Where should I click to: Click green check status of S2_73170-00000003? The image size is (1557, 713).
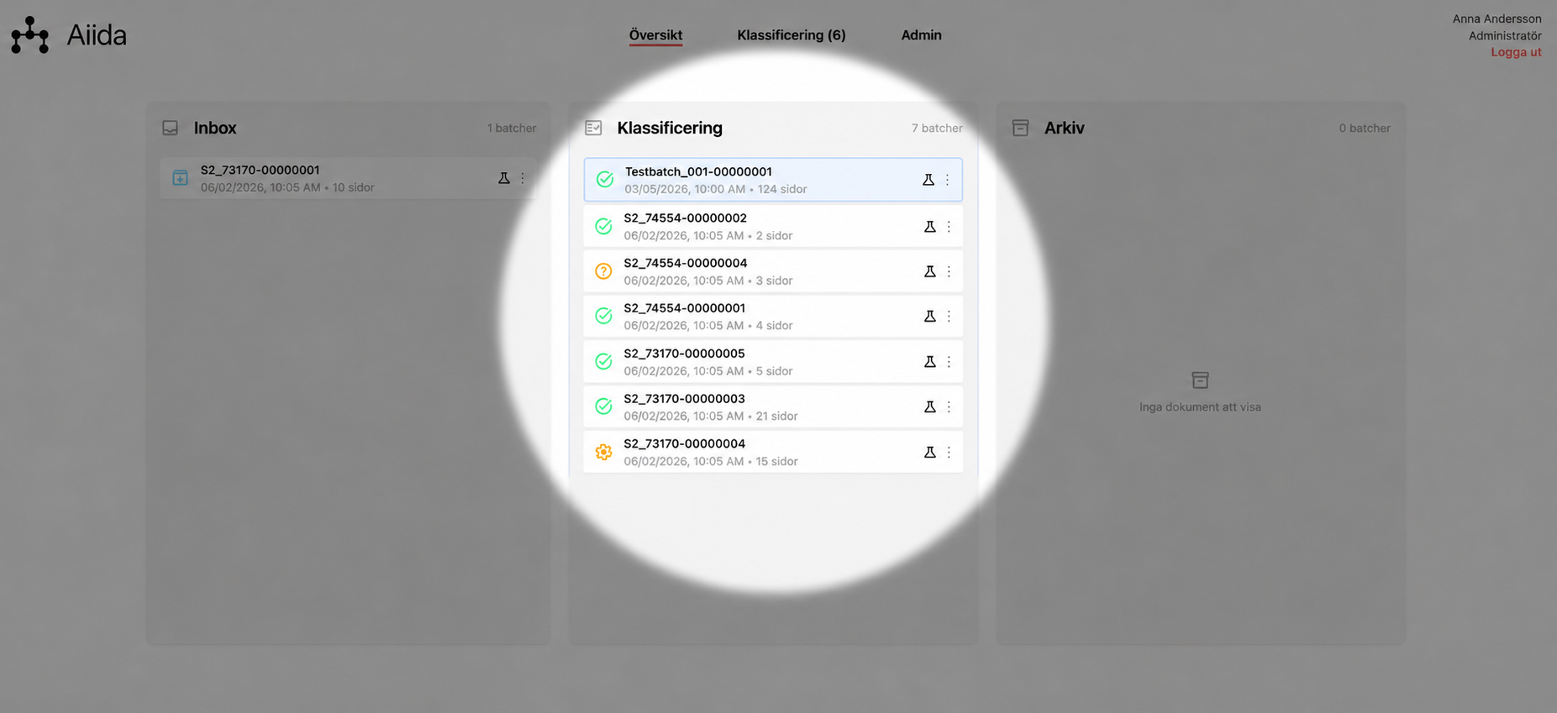(x=603, y=406)
